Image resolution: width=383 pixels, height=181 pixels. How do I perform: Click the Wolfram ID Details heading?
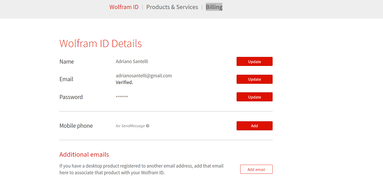pos(101,43)
